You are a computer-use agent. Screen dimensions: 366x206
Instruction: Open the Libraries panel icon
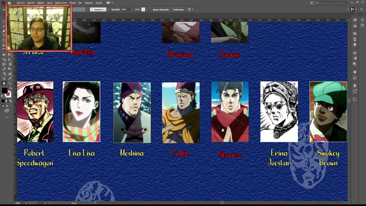coord(362,25)
